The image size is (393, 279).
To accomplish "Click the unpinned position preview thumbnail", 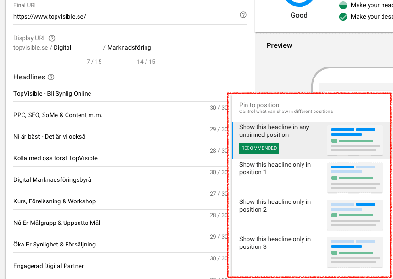I will pos(355,140).
